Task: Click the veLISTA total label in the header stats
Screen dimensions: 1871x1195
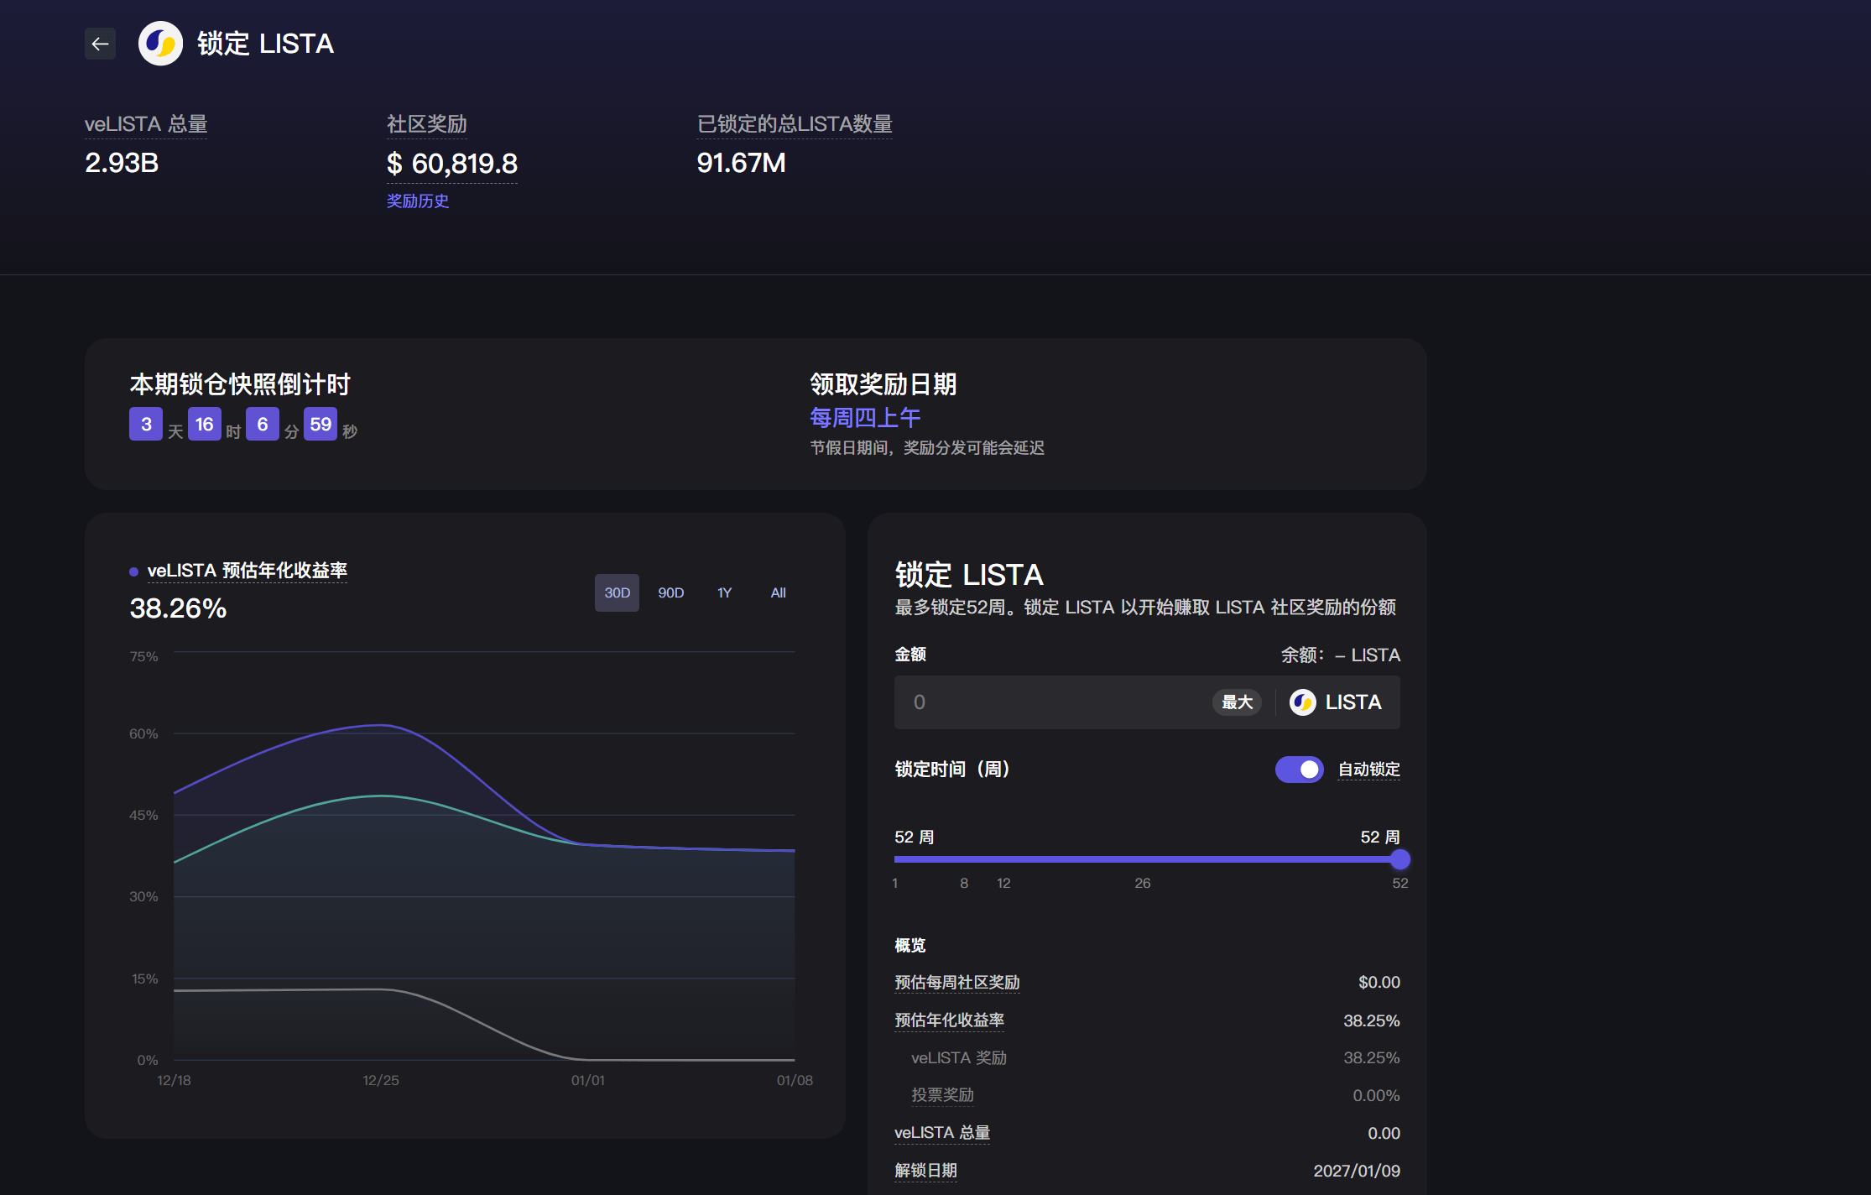Action: click(x=146, y=124)
